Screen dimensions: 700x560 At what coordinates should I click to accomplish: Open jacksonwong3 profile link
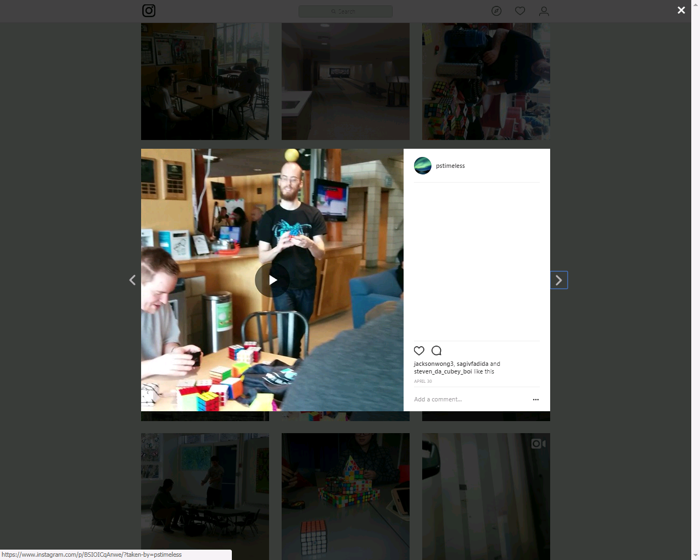pyautogui.click(x=434, y=364)
